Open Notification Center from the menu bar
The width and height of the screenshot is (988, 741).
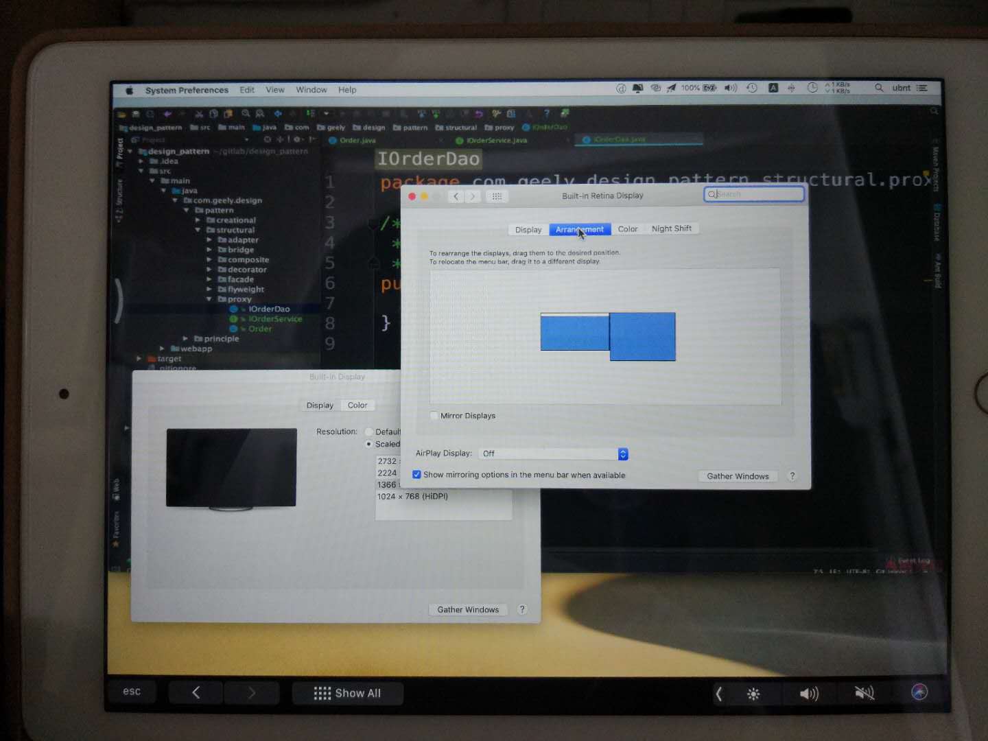click(921, 88)
